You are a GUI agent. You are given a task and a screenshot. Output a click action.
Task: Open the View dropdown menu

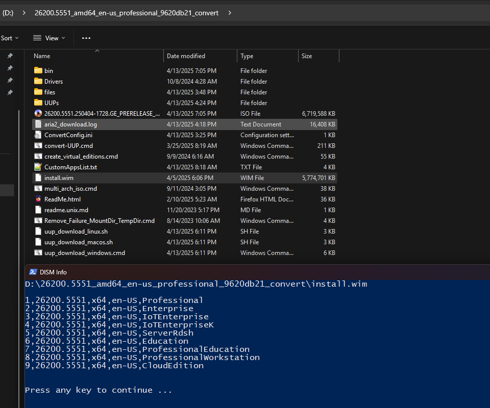50,38
